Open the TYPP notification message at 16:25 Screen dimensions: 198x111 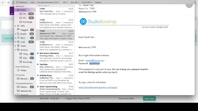(x=55, y=46)
